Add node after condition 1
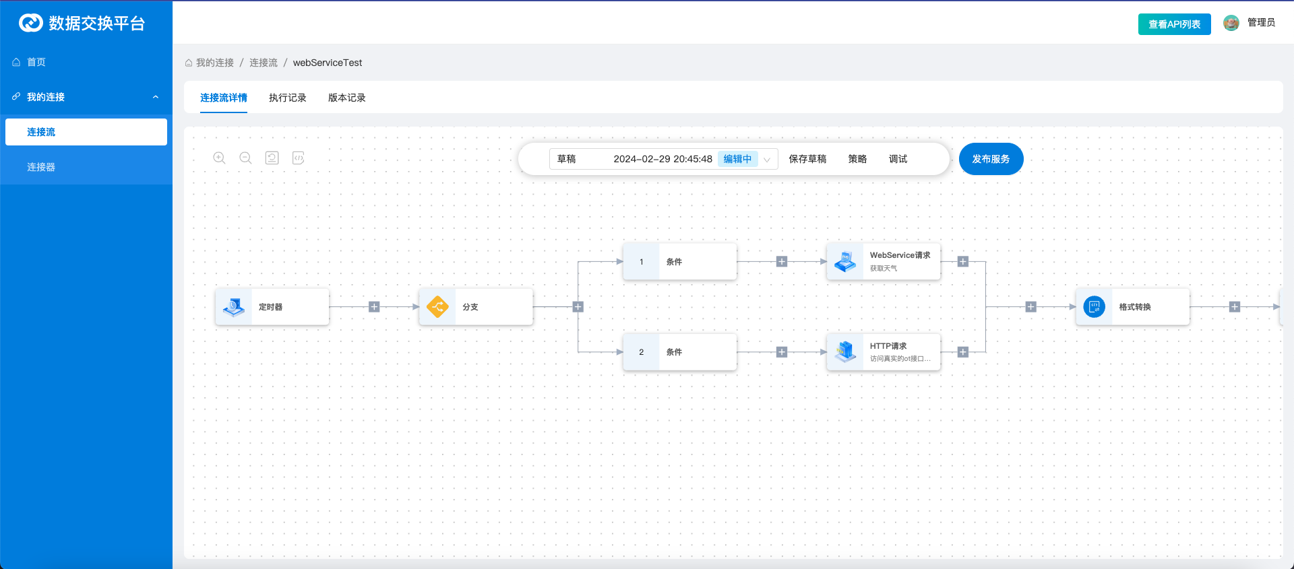The width and height of the screenshot is (1294, 569). [782, 262]
